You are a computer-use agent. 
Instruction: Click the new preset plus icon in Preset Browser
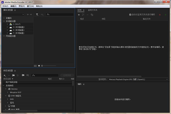5,75
